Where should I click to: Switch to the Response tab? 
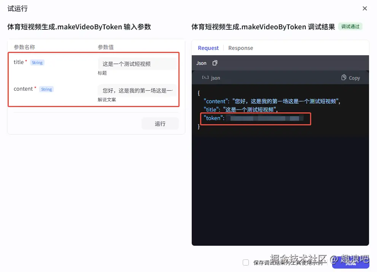[x=241, y=48]
